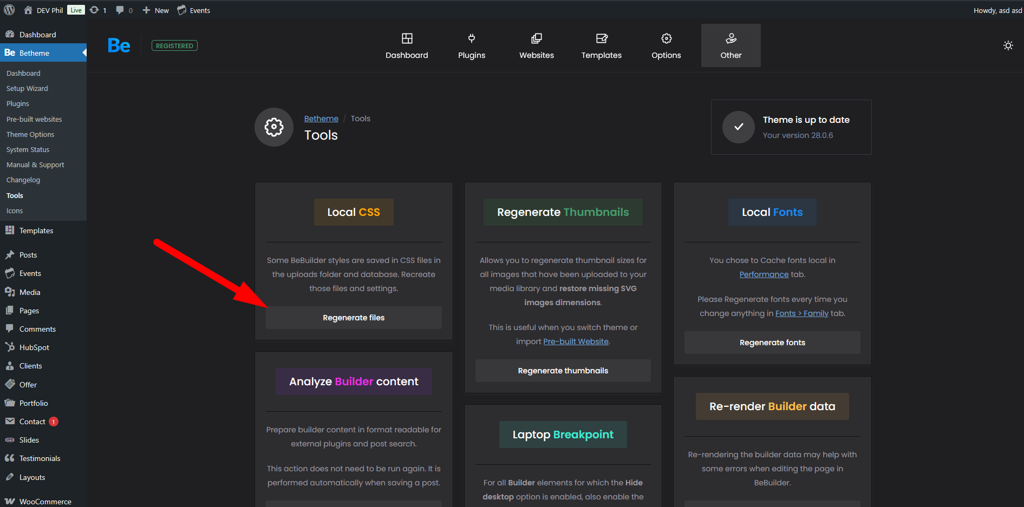Open Changelog submenu item
Screen dimensions: 1024x507
point(23,180)
